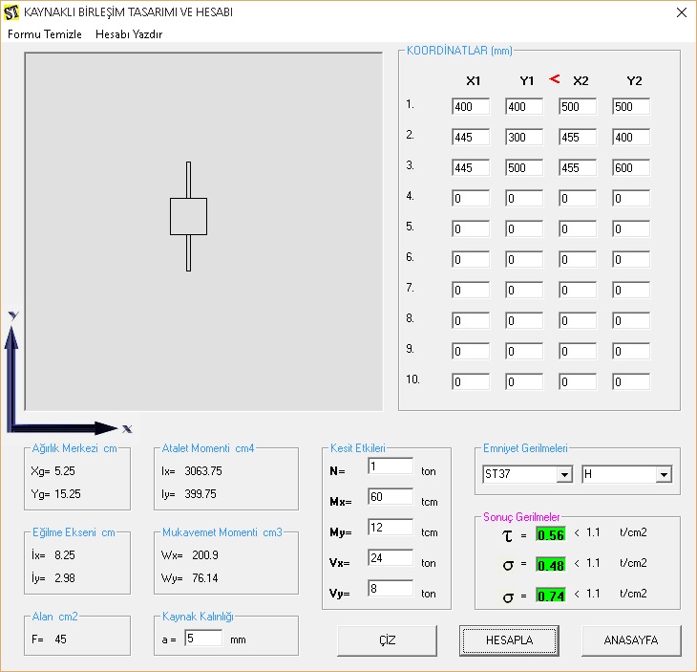Click the KOORDİNATLAR (mm) group label

(x=459, y=51)
